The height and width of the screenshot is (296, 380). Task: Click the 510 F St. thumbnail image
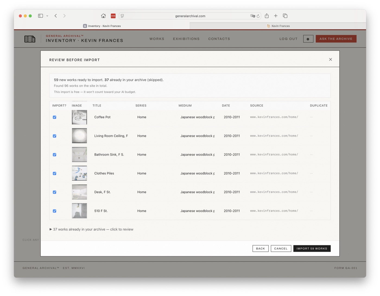coord(79,211)
